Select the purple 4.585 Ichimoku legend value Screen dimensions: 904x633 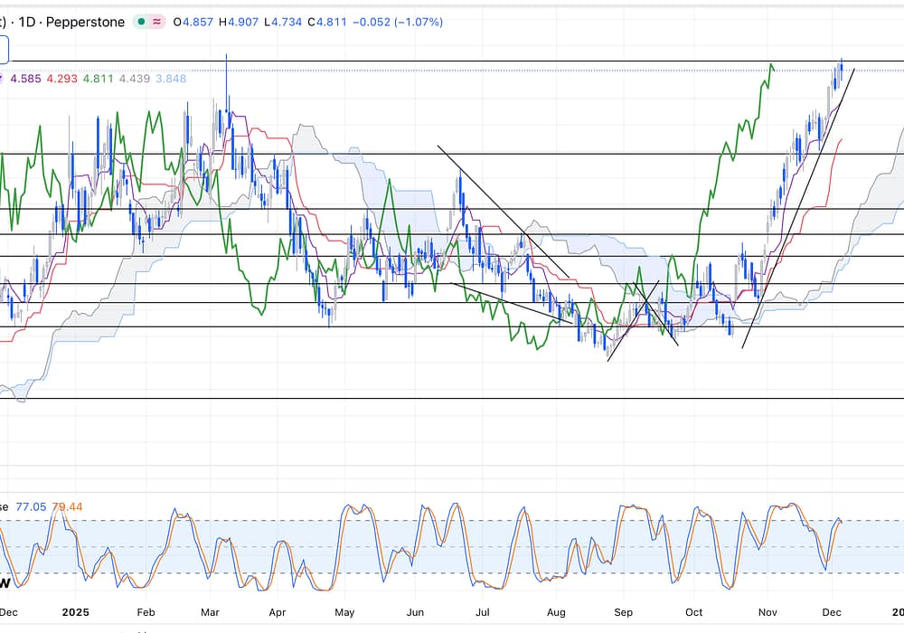pos(24,79)
